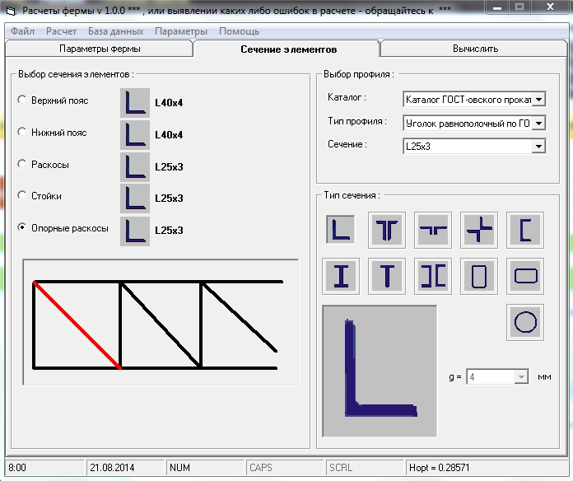Select the single angle L section type
This screenshot has width=573, height=481.
click(341, 229)
